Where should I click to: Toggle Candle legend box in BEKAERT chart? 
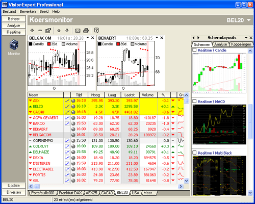[x=100, y=44]
